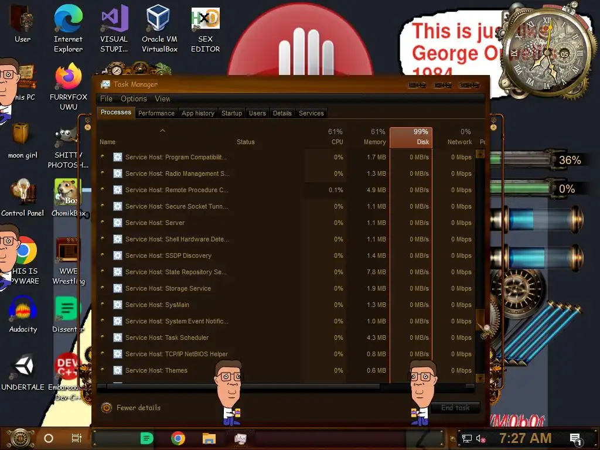600x450 pixels.
Task: Open the Dissenter desktop icon
Action: click(x=68, y=315)
